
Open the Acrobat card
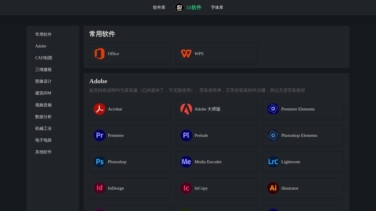pos(130,109)
